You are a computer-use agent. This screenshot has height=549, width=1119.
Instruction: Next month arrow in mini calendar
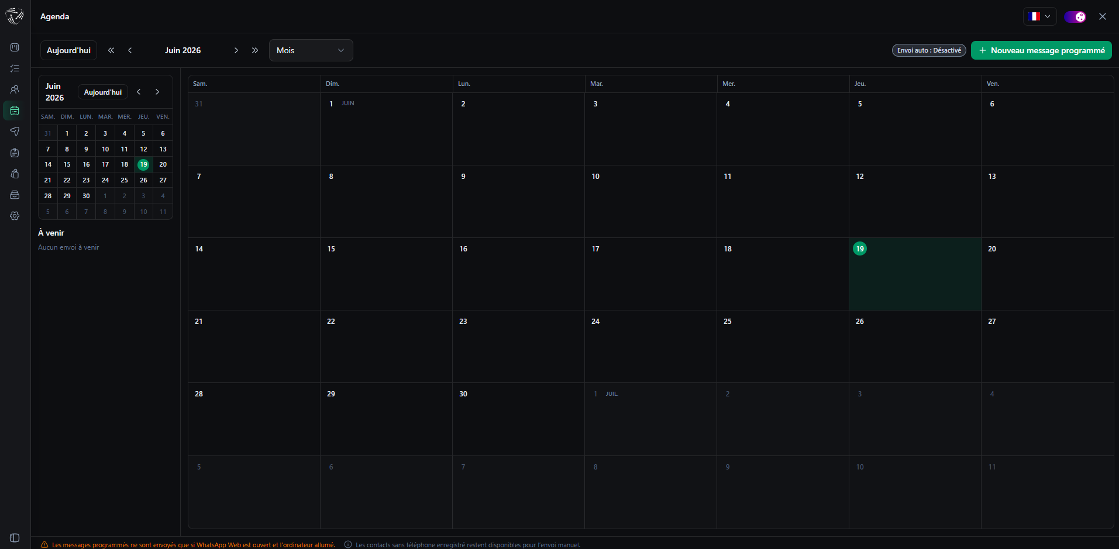click(x=157, y=92)
